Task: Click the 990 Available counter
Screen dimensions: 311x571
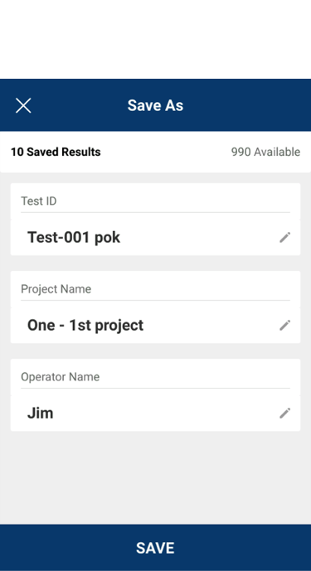Action: [265, 152]
